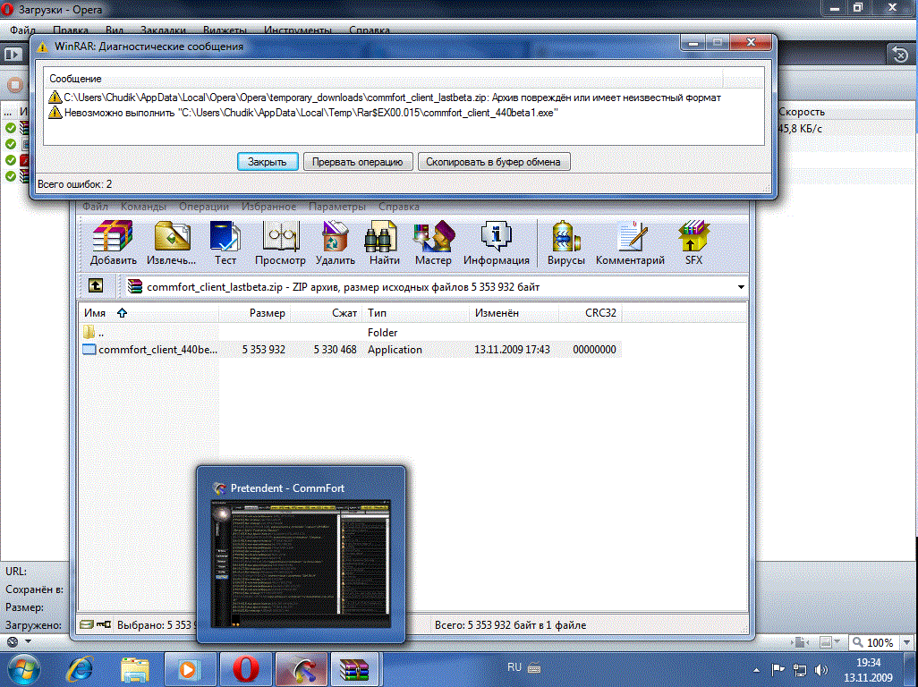Show archive Информация (Info) icon
The image size is (918, 687).
(x=496, y=243)
